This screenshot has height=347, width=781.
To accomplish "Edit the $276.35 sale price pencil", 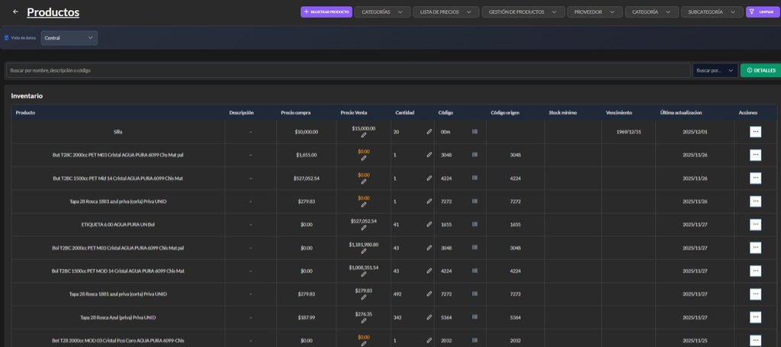I will pos(364,320).
